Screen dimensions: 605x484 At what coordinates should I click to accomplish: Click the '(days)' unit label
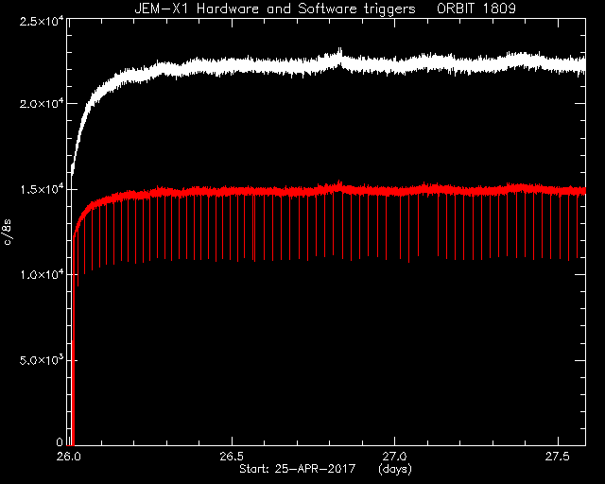395,469
